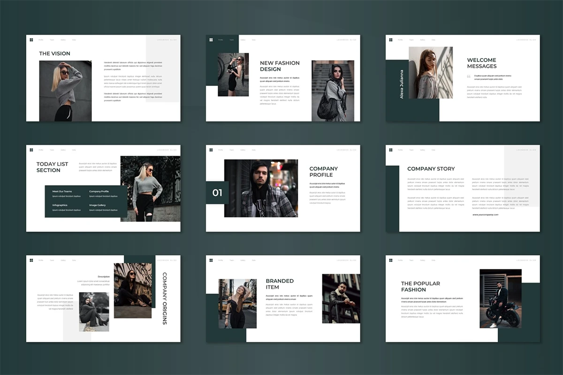Click grid logo on Today List Section slide
The height and width of the screenshot is (375, 563).
tap(31, 150)
